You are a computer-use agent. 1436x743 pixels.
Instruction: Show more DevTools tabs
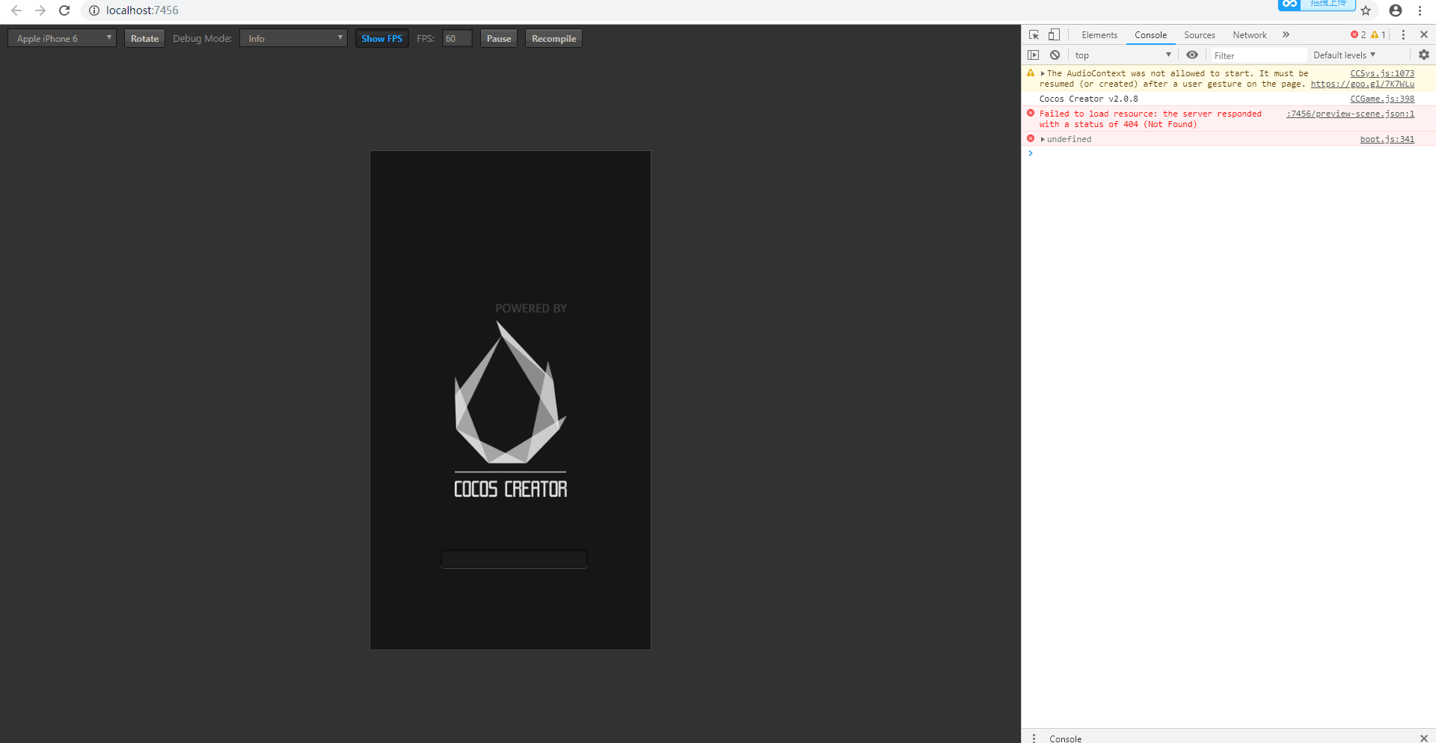click(x=1286, y=35)
